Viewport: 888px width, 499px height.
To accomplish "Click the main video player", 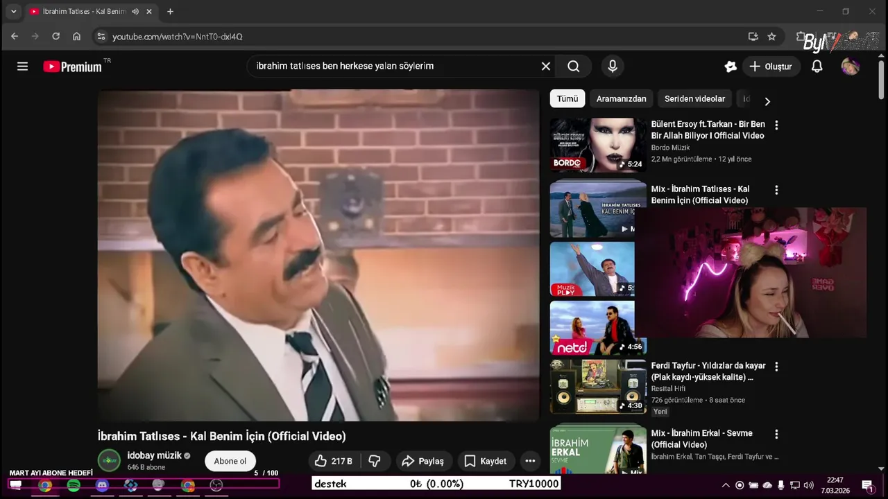I will 318,254.
